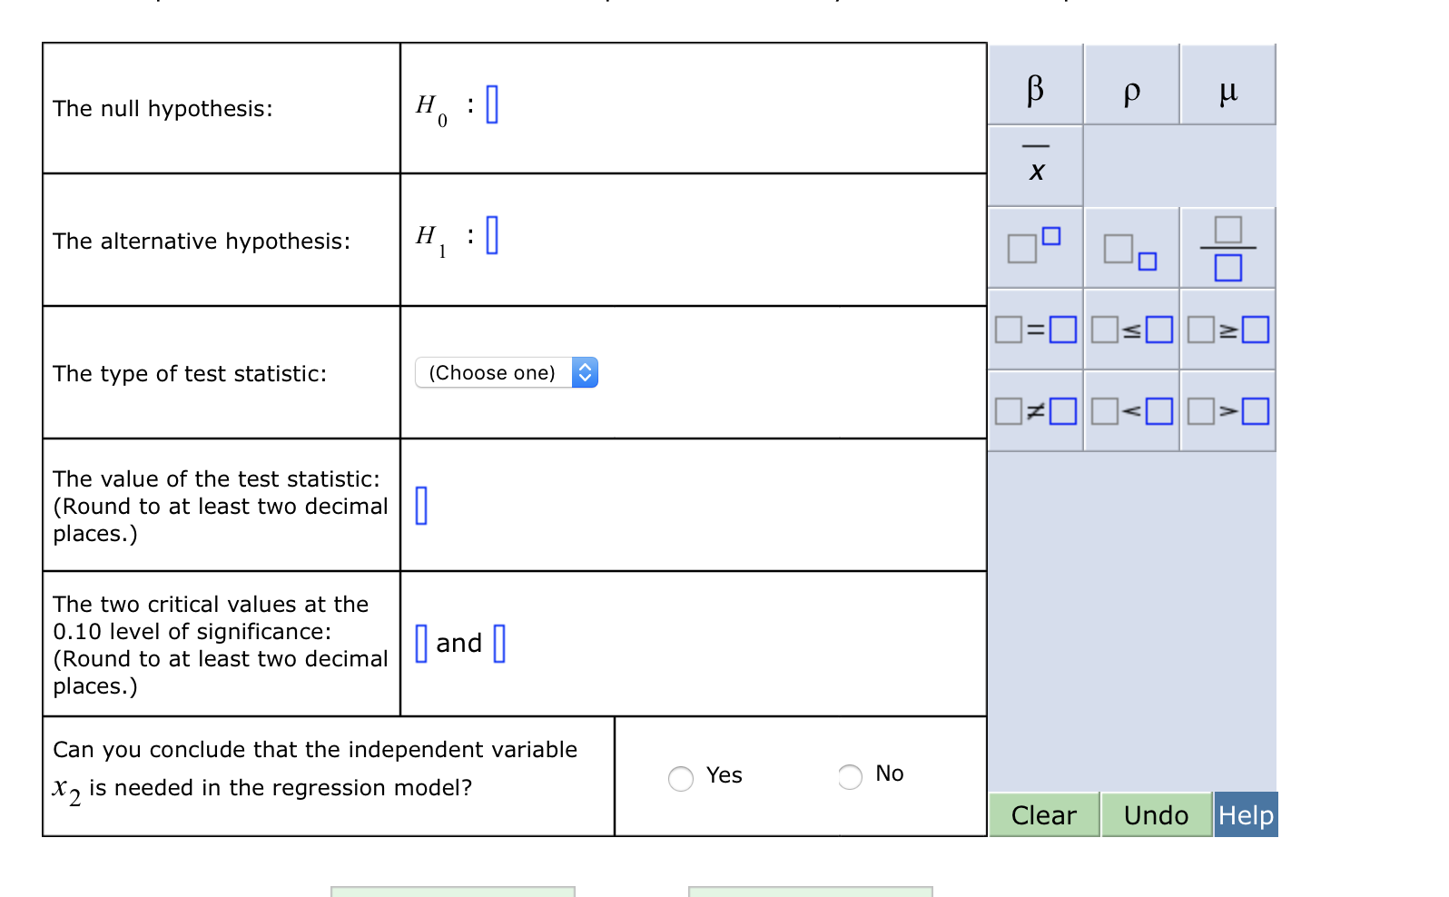Image resolution: width=1449 pixels, height=897 pixels.
Task: Open Help for the answer palette
Action: tap(1245, 815)
